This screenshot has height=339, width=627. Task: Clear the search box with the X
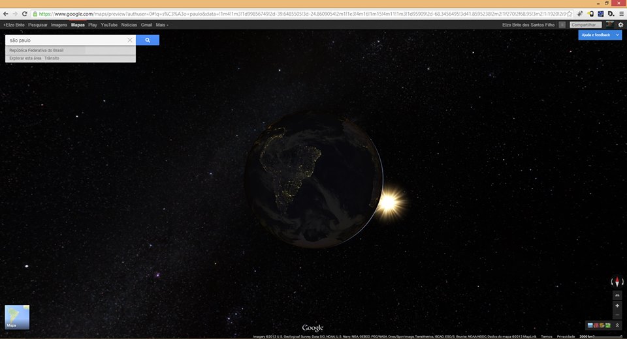point(129,40)
